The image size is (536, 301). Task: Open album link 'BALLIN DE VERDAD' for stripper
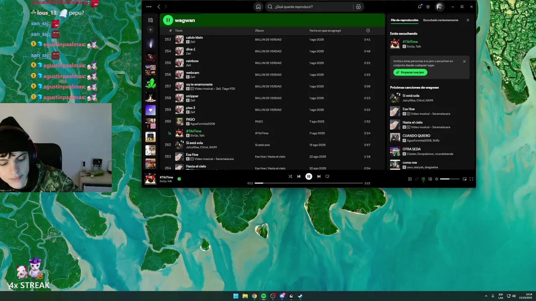(268, 98)
